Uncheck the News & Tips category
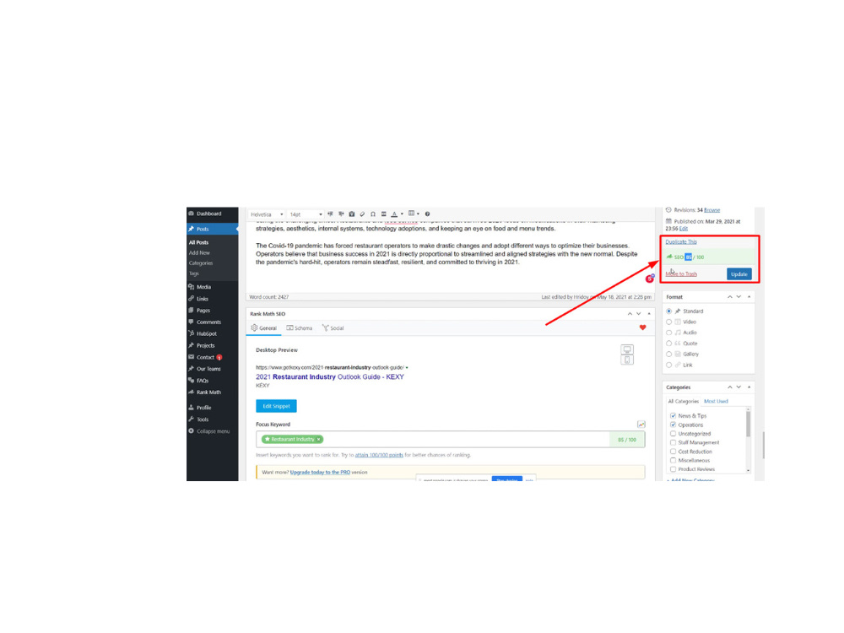844x633 pixels. (x=673, y=415)
